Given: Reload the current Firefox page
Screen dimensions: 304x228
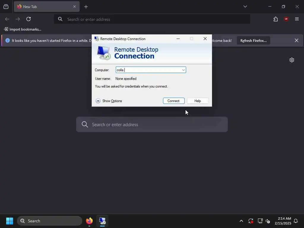Looking at the screenshot, I should pyautogui.click(x=28, y=19).
